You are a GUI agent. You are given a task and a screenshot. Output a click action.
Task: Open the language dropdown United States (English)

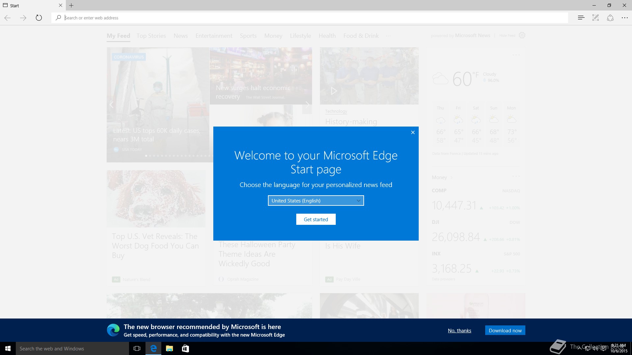point(316,201)
